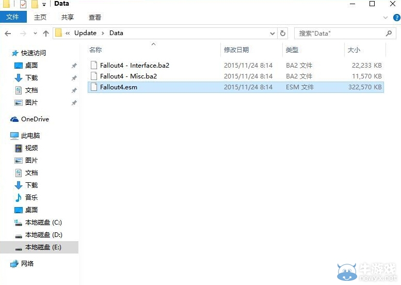Click the properties checkmark quick access icon

23,4
